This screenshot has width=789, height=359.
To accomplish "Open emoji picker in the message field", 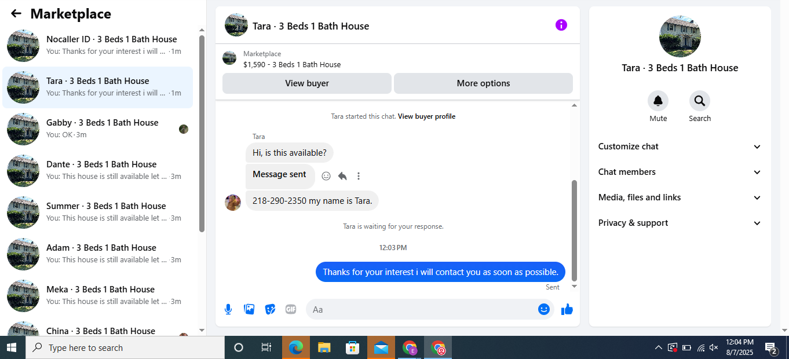I will tap(543, 309).
